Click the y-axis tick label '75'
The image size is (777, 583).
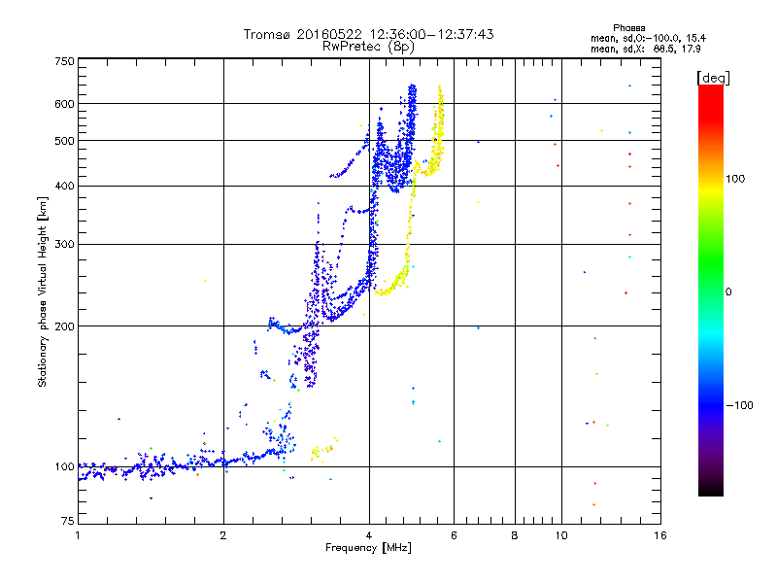click(x=68, y=521)
